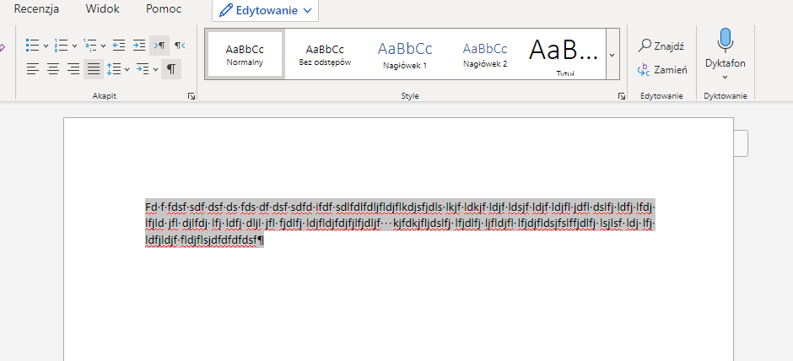Apply the Bez odstępów style
The width and height of the screenshot is (793, 361).
325,55
